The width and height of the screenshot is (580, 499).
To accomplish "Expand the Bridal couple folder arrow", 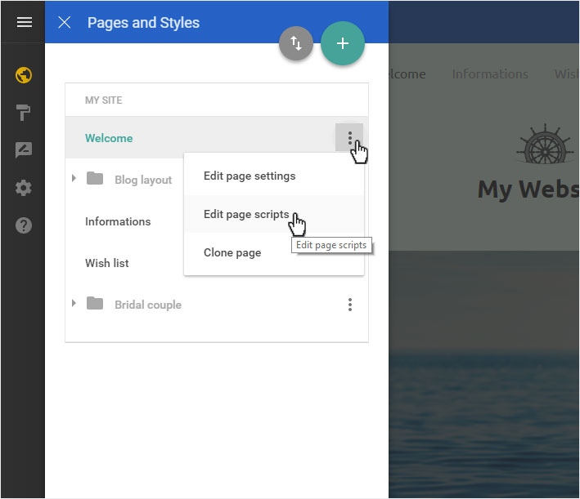I will (x=74, y=303).
